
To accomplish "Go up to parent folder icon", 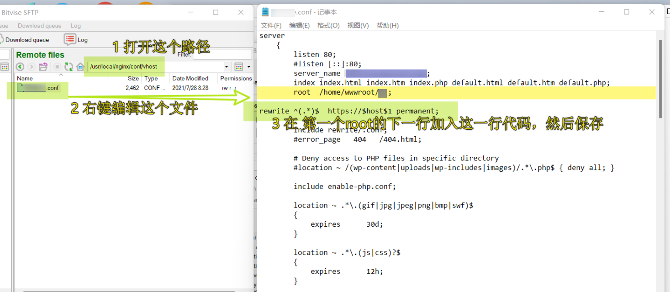I will (x=43, y=67).
